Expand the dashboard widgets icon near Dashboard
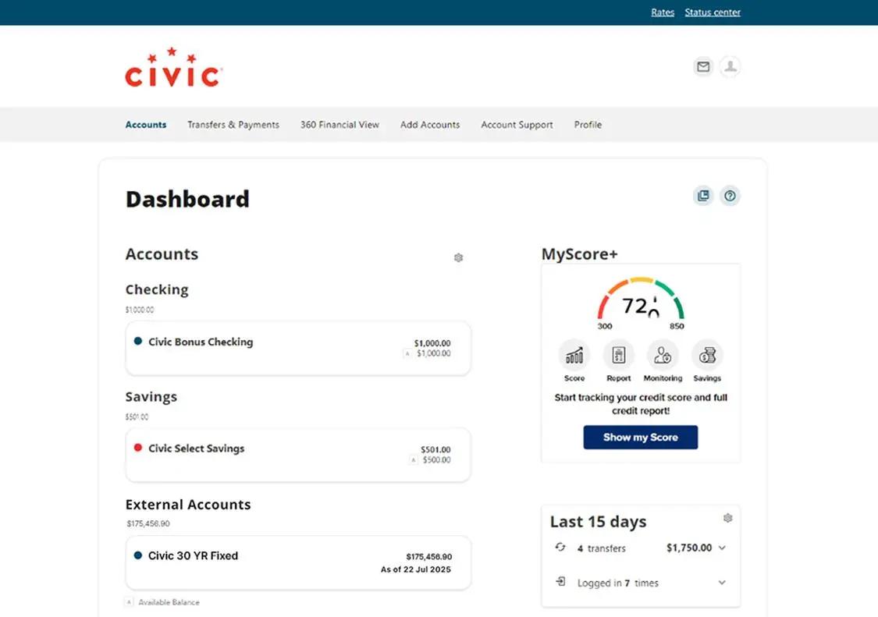 coord(703,196)
